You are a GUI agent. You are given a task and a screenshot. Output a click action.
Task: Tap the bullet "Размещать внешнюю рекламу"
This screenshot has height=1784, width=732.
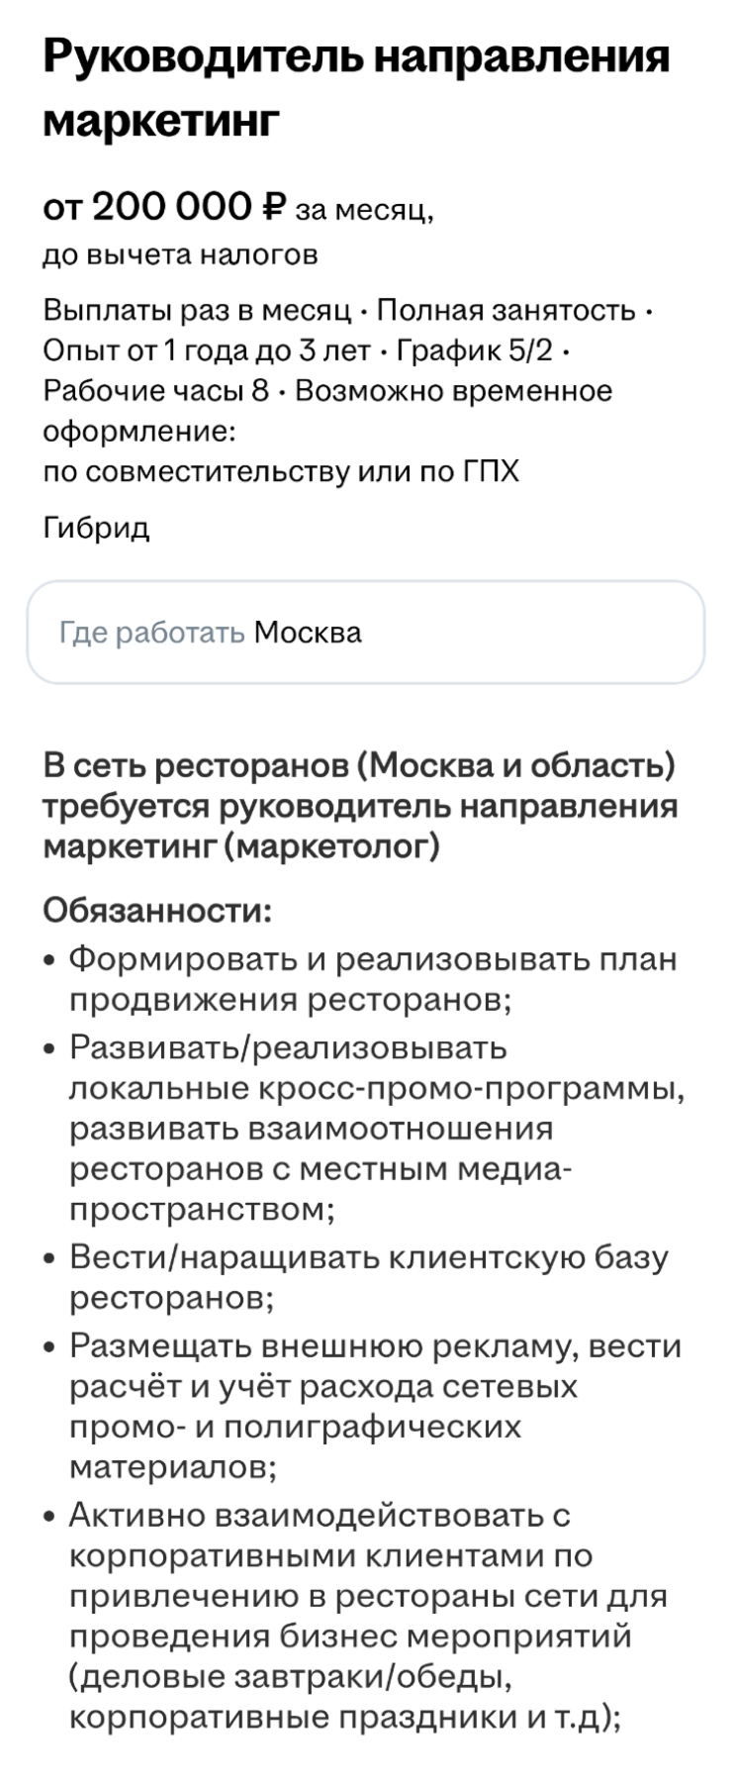[x=374, y=1406]
